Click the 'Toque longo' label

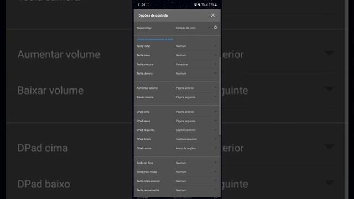144,28
